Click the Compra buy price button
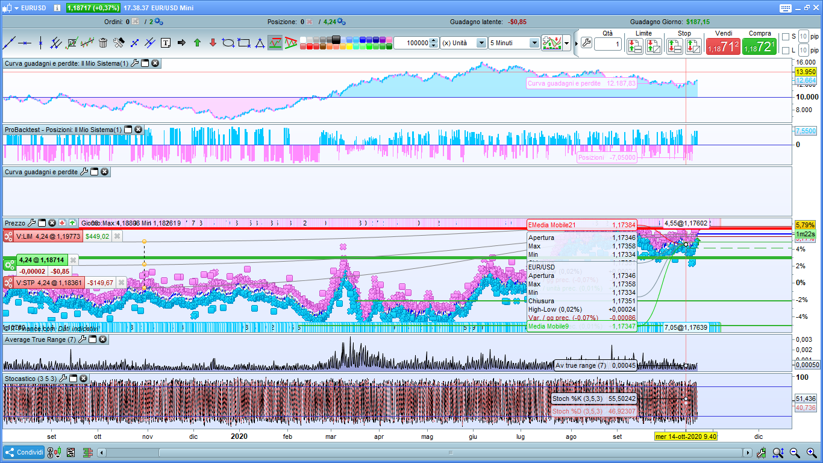Viewport: 823px width, 463px height. tap(759, 46)
